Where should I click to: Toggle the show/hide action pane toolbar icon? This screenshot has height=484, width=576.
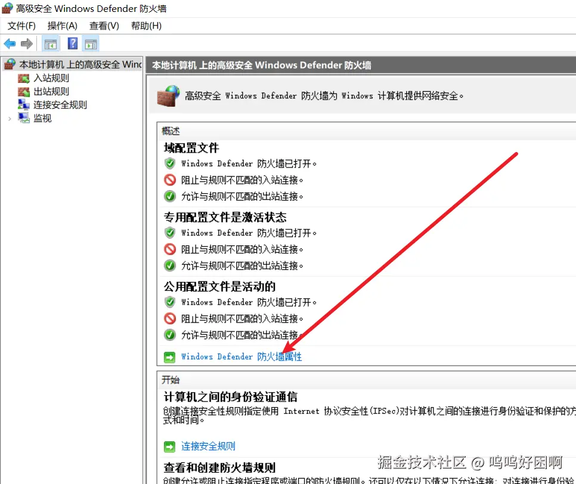91,44
